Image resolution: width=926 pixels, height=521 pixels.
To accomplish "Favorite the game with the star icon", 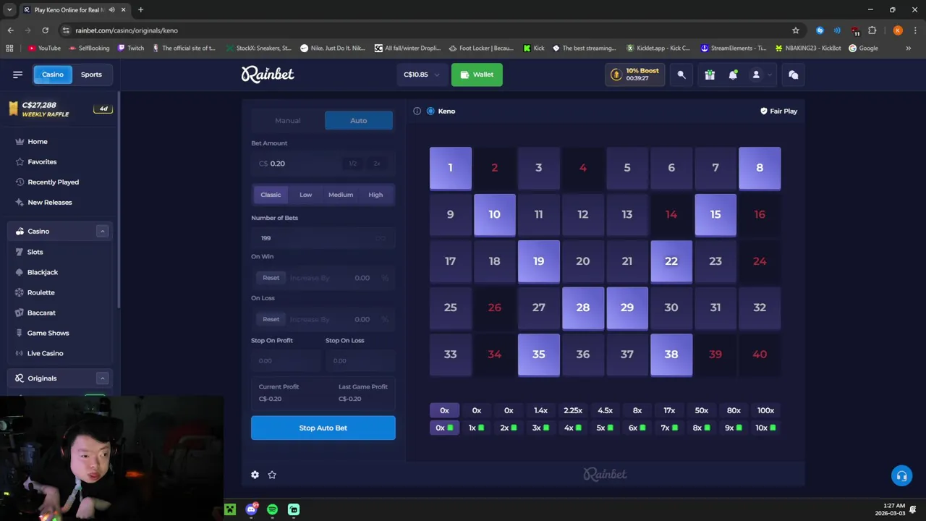I will coord(272,475).
